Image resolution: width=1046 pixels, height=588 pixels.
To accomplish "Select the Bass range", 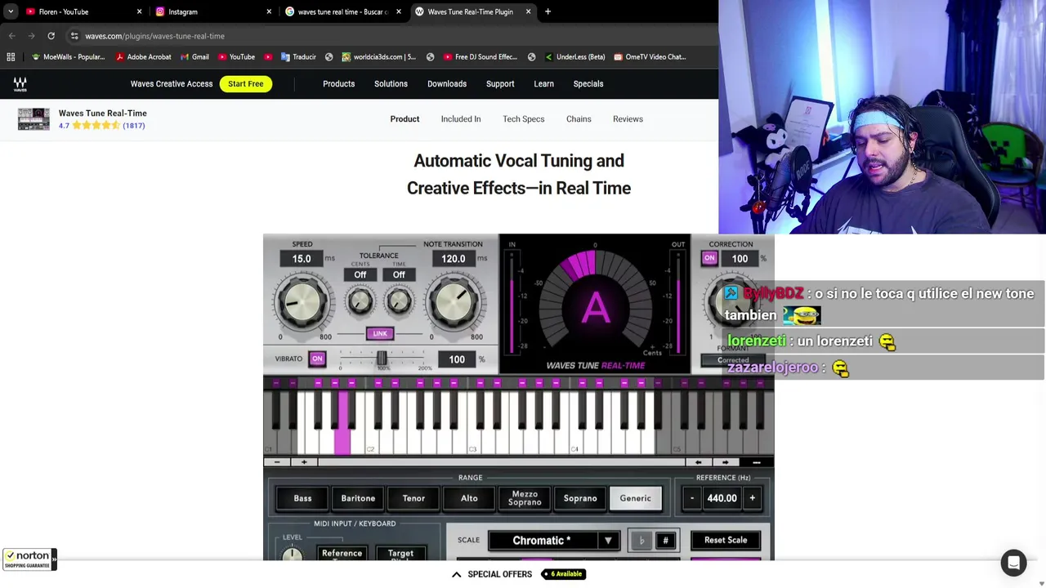I will (x=302, y=498).
